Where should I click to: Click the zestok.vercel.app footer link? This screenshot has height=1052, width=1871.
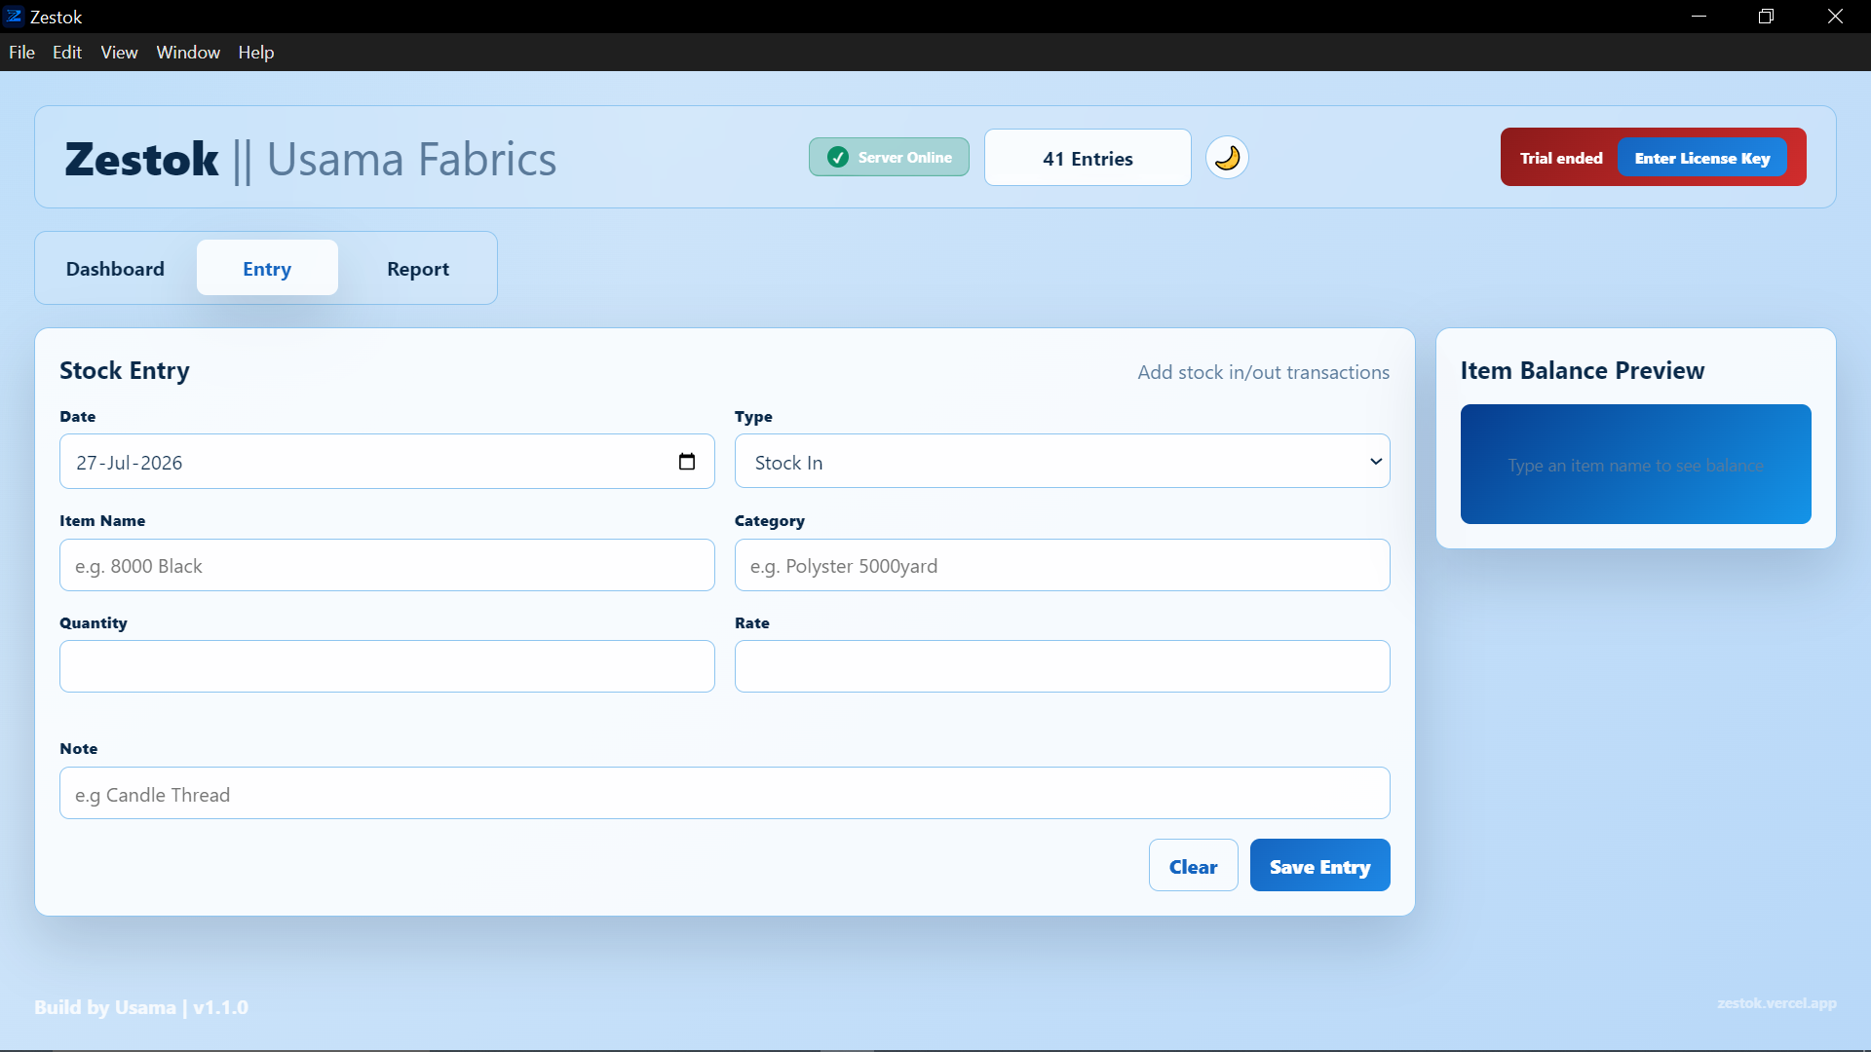pyautogui.click(x=1776, y=1003)
